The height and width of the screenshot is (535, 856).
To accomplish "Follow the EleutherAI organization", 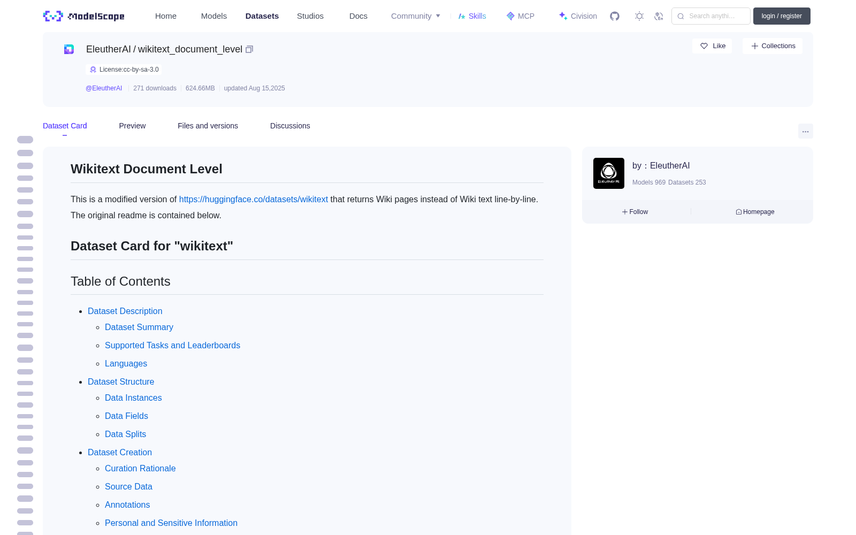I will click(635, 212).
